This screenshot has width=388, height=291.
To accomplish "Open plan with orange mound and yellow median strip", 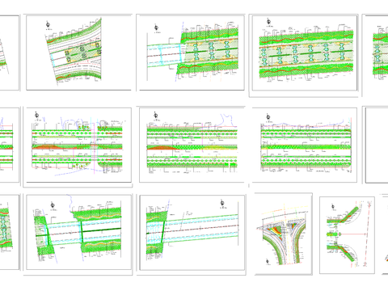I will 192,145.
